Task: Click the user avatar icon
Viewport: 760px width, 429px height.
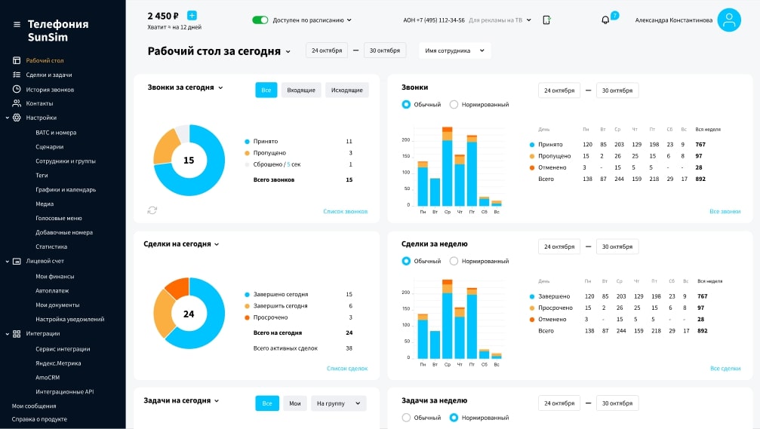Action: [x=728, y=20]
